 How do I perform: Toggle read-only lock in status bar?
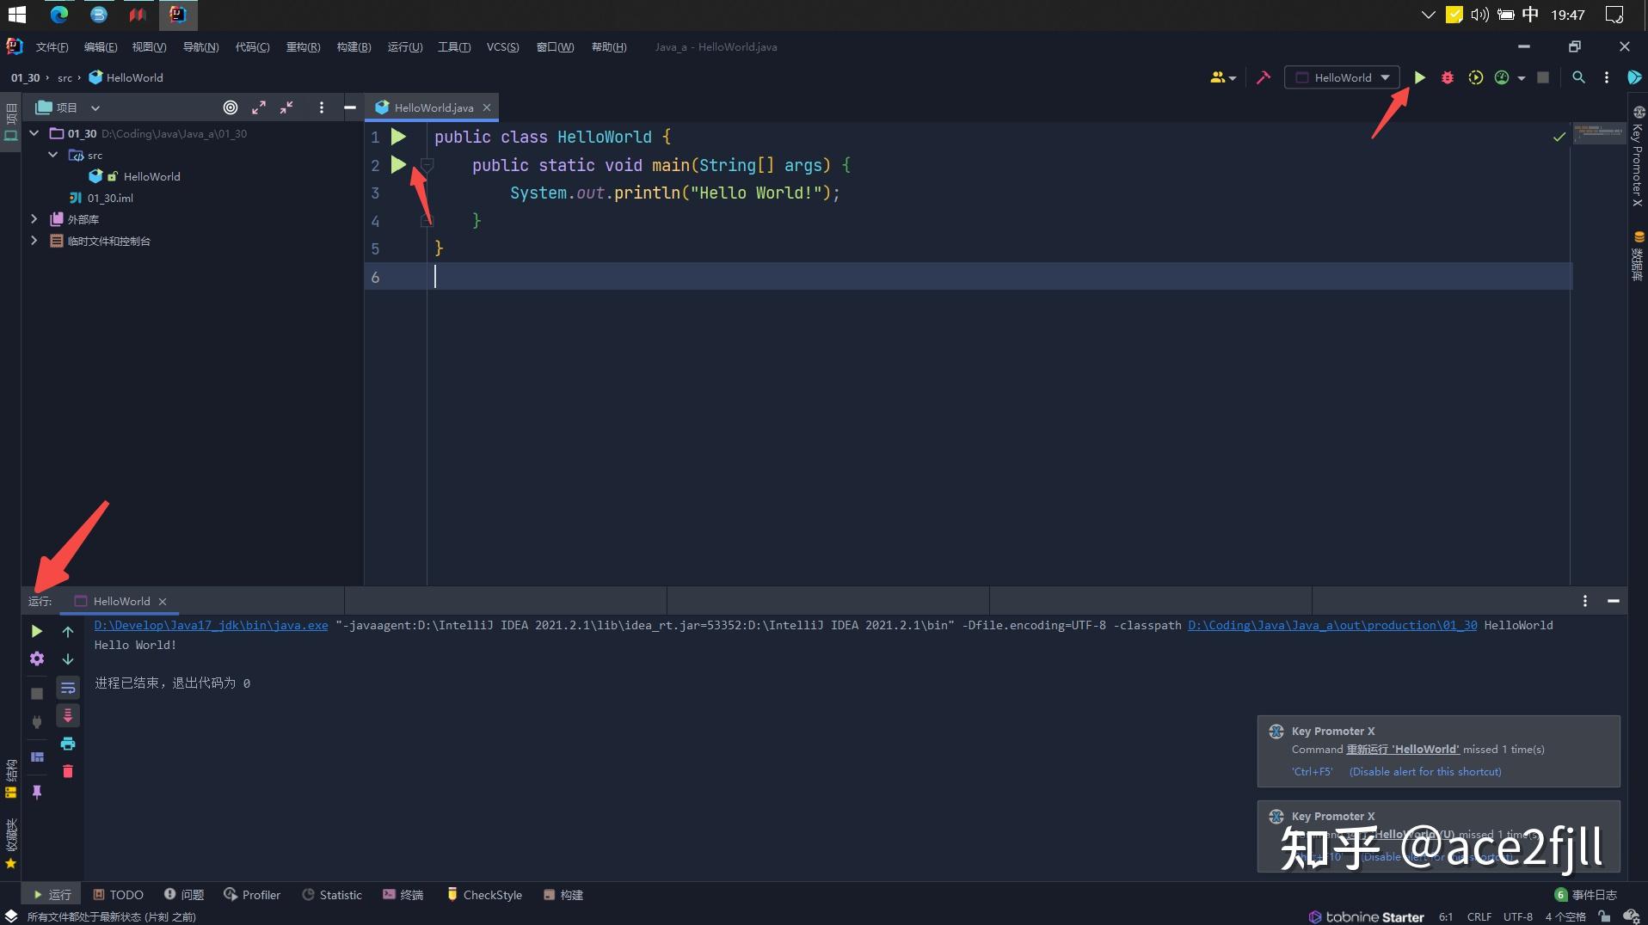(1604, 916)
